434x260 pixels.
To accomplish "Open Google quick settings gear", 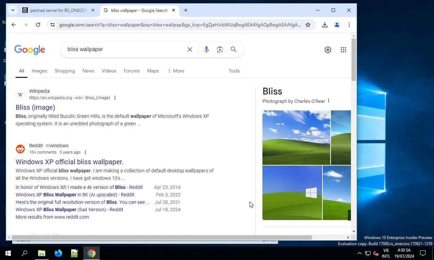I will point(328,50).
